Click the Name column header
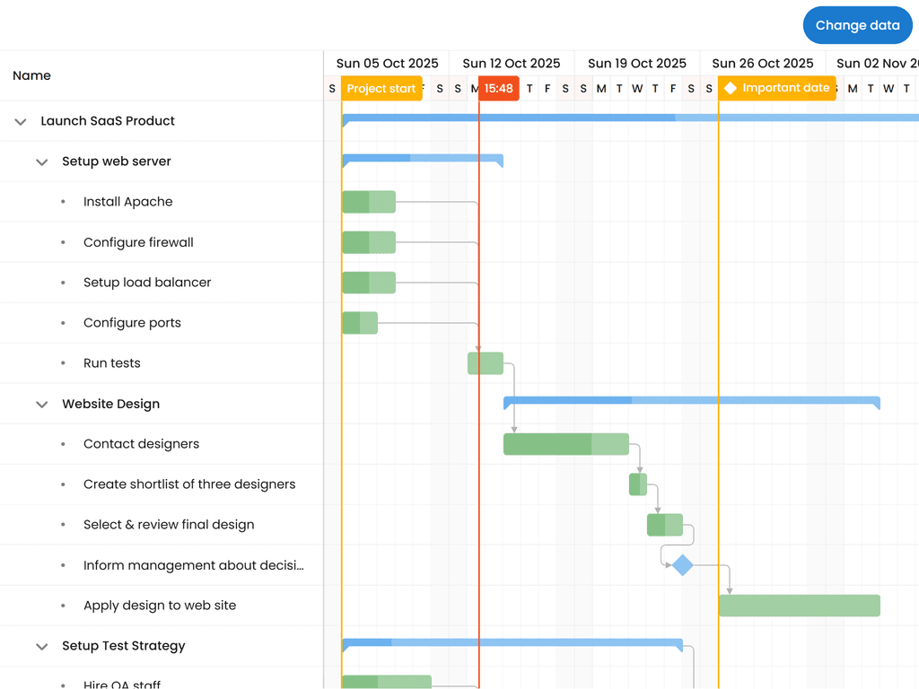 point(31,75)
